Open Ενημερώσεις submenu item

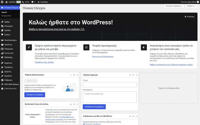(x=6, y=16)
